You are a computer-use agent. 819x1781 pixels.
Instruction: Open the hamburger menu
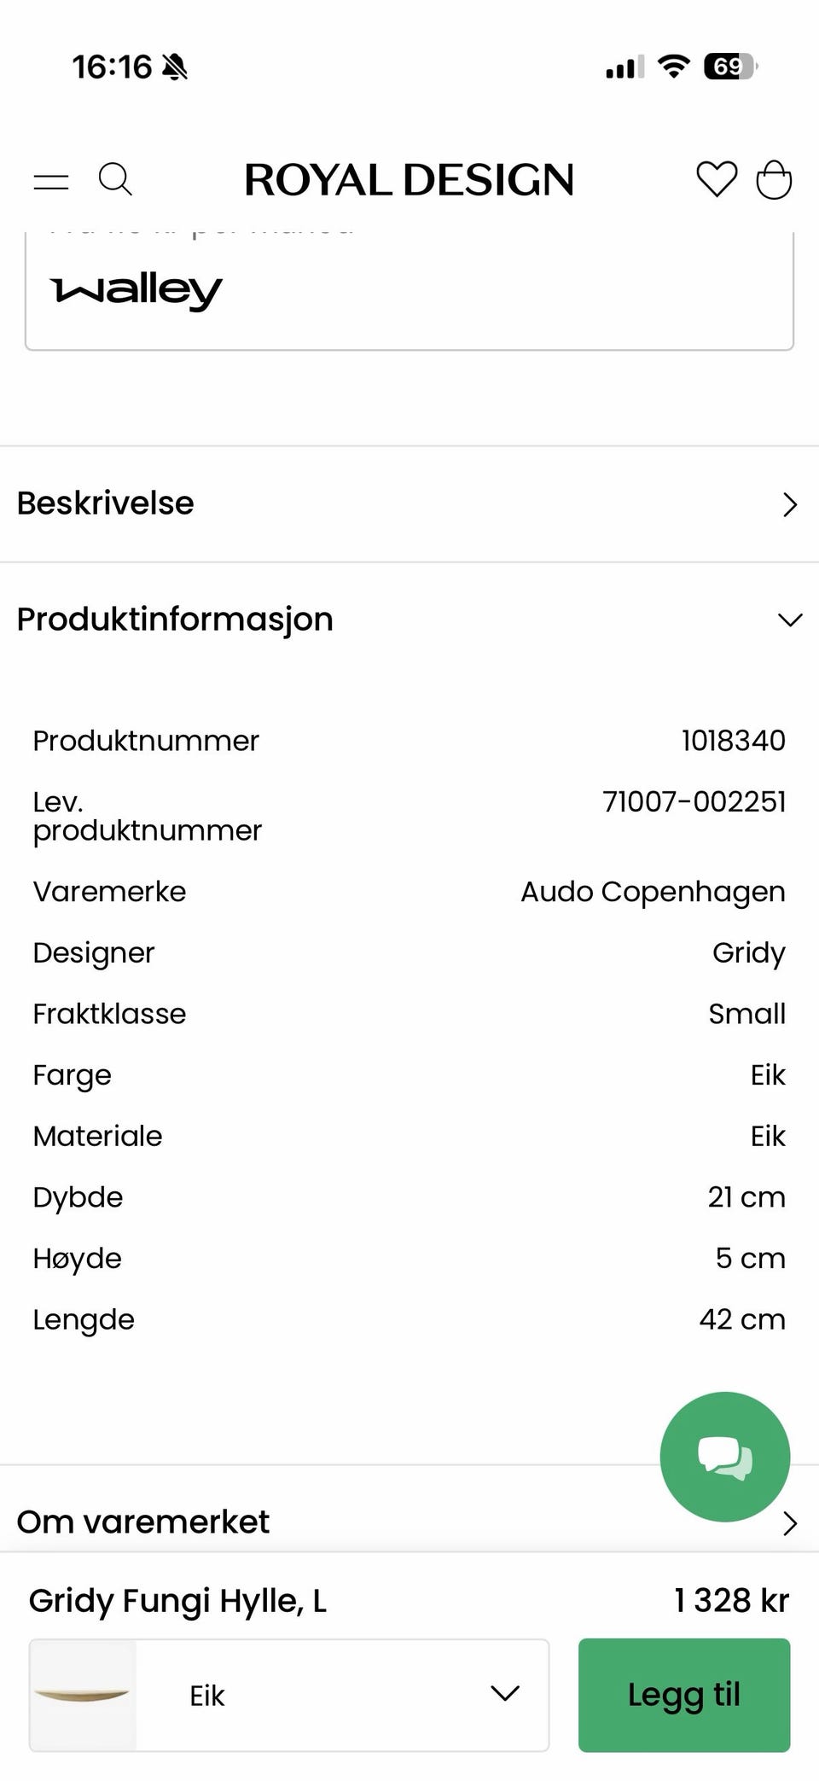click(51, 181)
